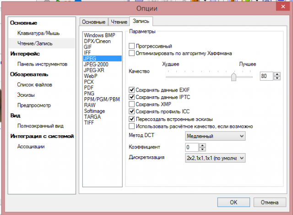Open Панель инструментов settings section

pyautogui.click(x=42, y=64)
